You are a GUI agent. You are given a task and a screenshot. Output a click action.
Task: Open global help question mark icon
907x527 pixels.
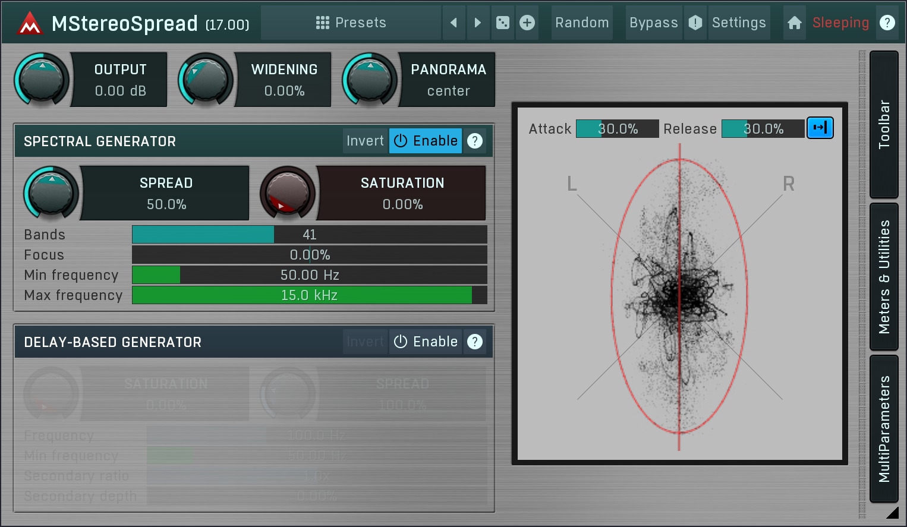coord(887,23)
